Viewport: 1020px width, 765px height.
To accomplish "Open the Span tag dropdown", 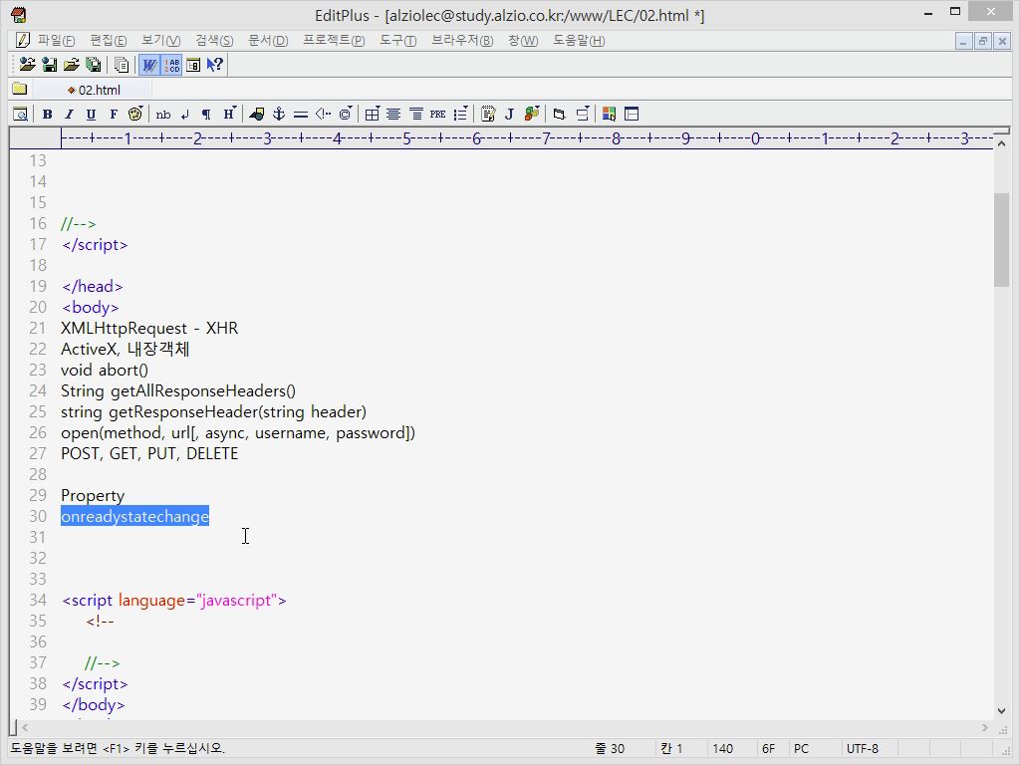I will tap(582, 114).
